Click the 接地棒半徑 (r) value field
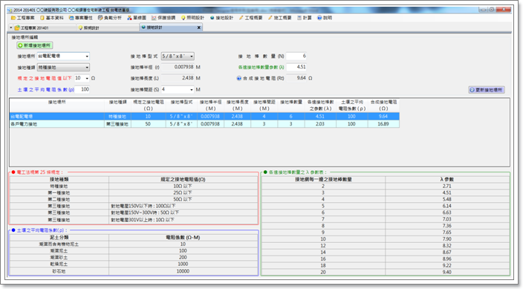 click(178, 67)
